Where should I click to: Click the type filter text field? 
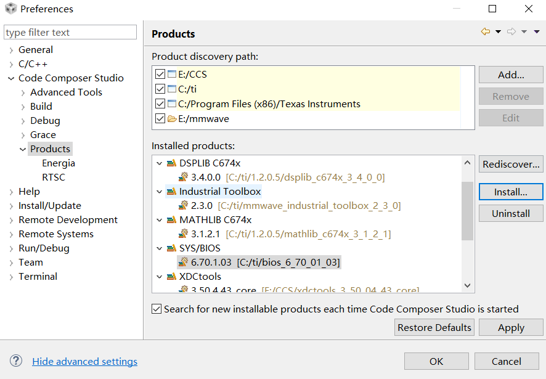pyautogui.click(x=70, y=33)
